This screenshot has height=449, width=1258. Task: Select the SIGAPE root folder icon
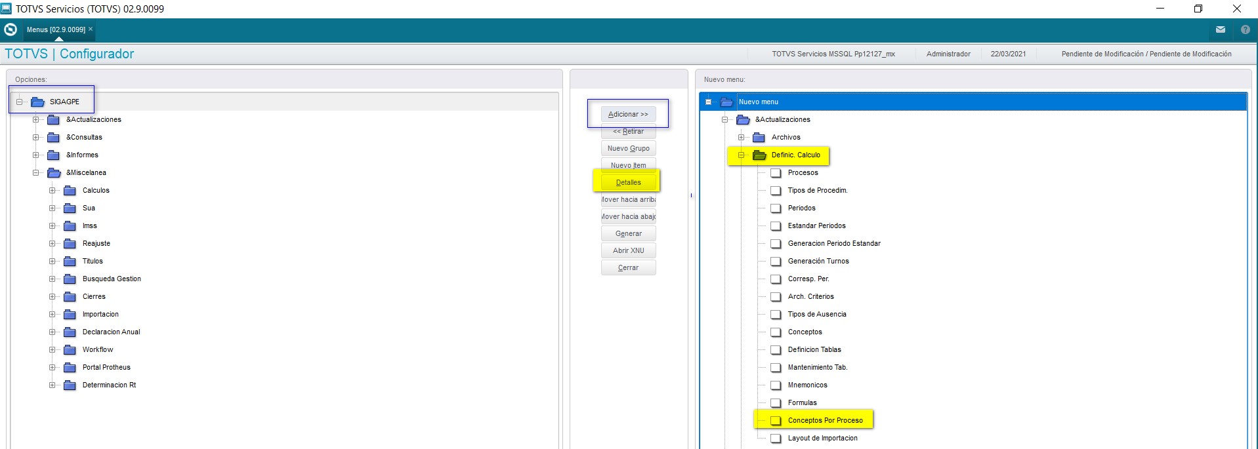[37, 102]
